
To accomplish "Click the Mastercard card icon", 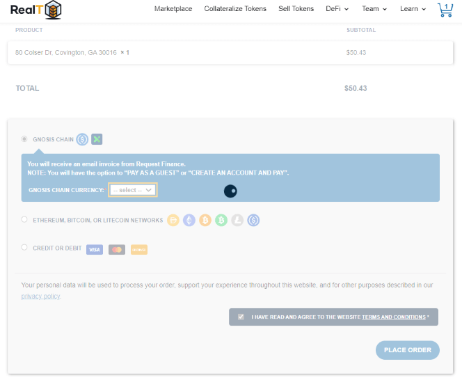I will click(x=117, y=250).
